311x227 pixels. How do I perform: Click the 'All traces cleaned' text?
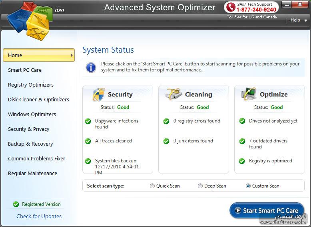click(114, 141)
